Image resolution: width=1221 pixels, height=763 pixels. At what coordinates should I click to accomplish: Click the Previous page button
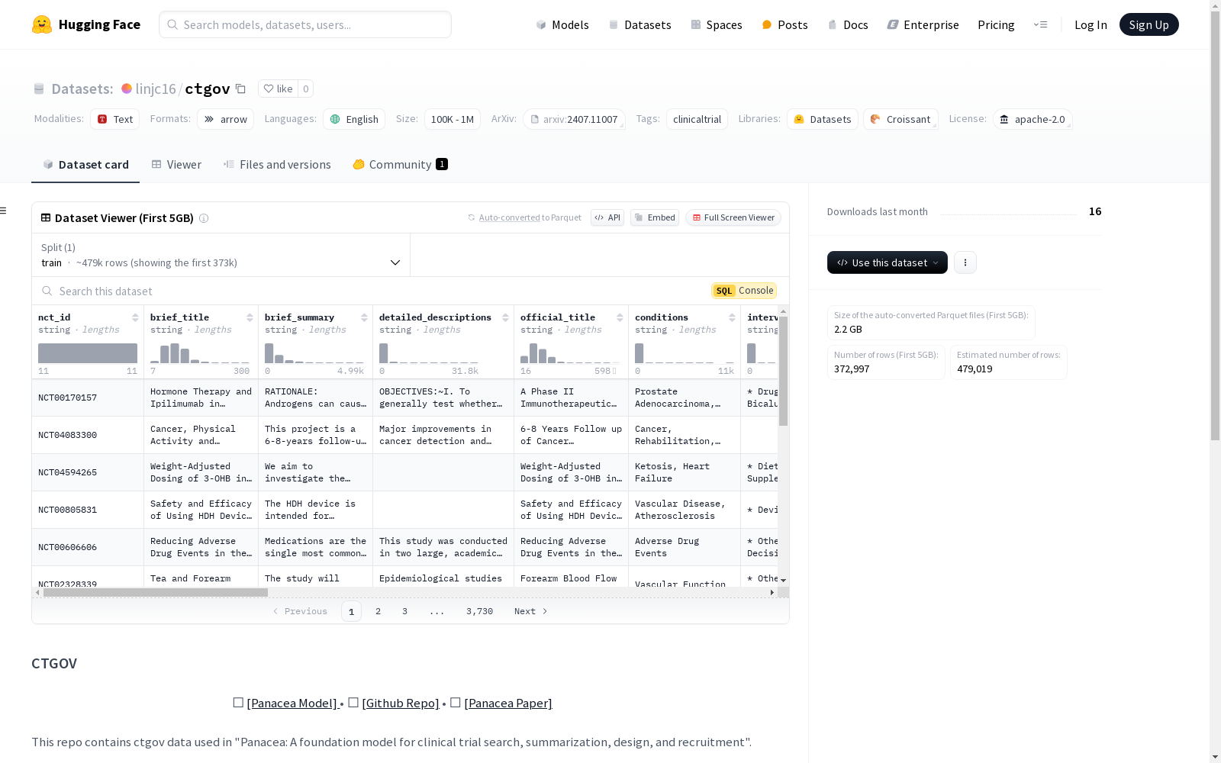(x=300, y=611)
